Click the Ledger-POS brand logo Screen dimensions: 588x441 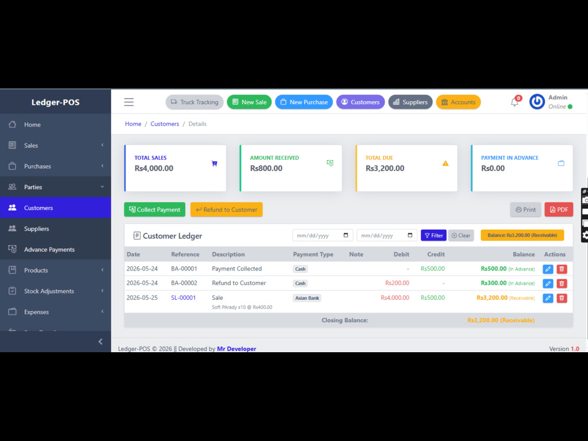click(55, 102)
